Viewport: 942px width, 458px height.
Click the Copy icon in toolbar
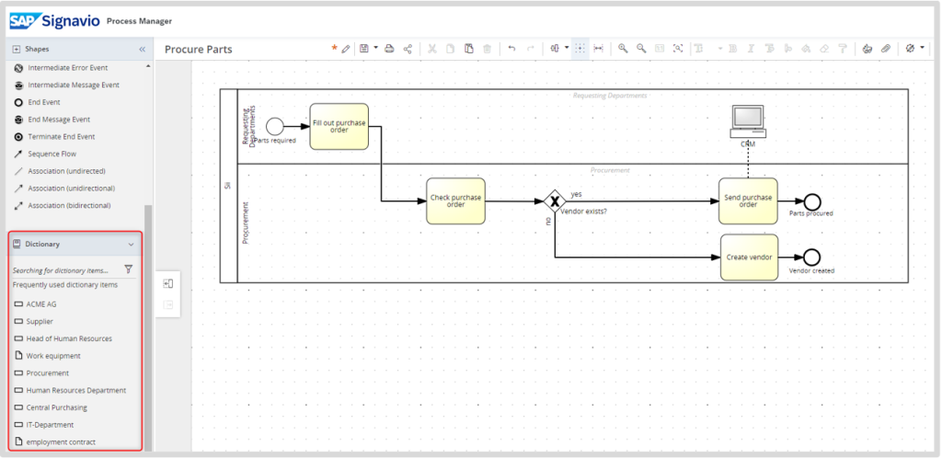[450, 49]
